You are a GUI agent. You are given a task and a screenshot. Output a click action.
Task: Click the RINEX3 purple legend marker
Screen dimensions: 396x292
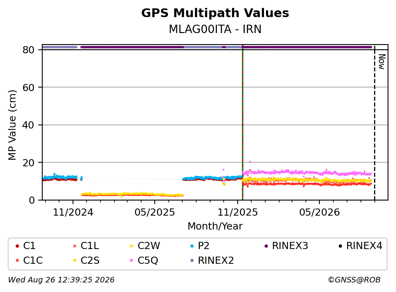(x=266, y=246)
